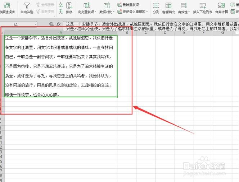Select column G header
Viewport: 239px width, 182px height.
222,33
